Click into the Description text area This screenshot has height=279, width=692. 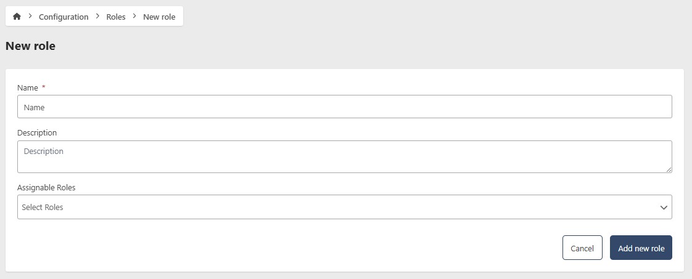(x=344, y=156)
